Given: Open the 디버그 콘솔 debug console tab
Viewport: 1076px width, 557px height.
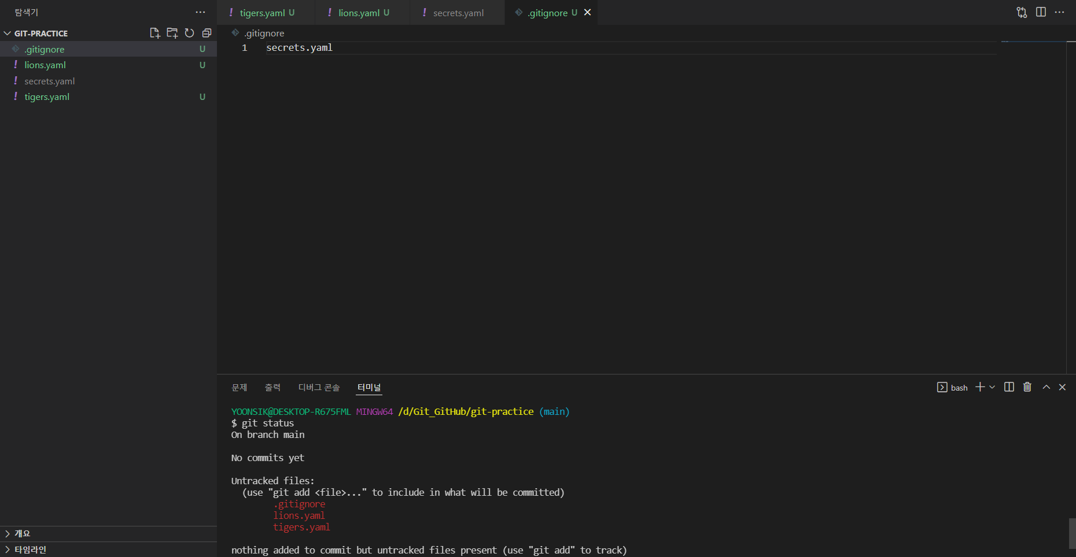Looking at the screenshot, I should [319, 387].
